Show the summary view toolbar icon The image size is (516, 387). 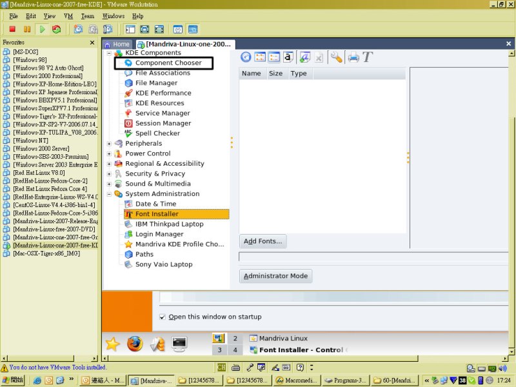coord(178,29)
